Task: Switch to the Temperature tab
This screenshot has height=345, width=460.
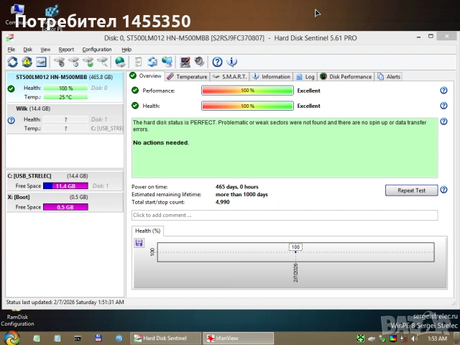Action: click(187, 76)
